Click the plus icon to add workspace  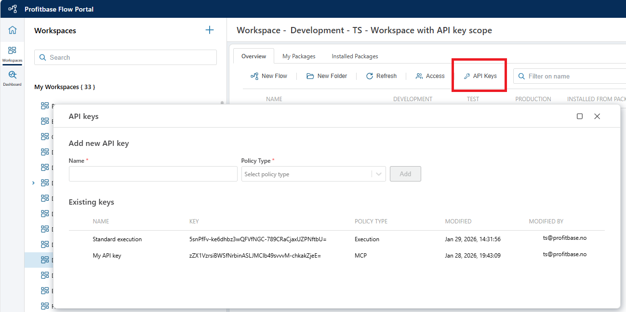[210, 30]
